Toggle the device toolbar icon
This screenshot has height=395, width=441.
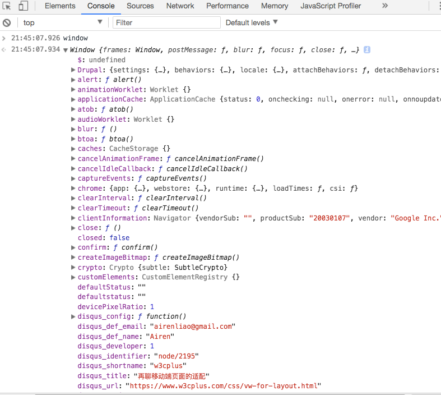pyautogui.click(x=23, y=6)
